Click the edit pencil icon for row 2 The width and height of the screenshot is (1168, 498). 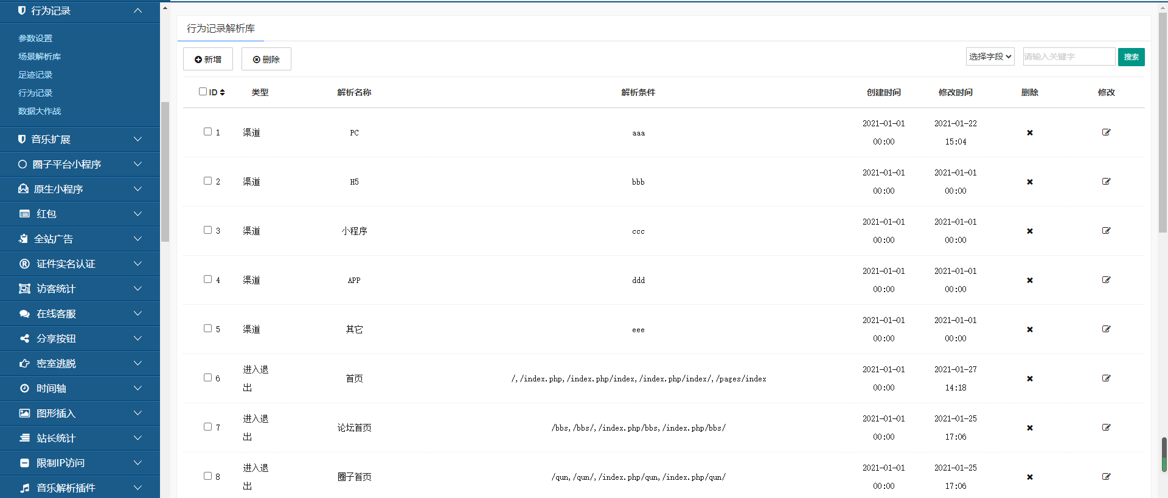click(x=1106, y=182)
